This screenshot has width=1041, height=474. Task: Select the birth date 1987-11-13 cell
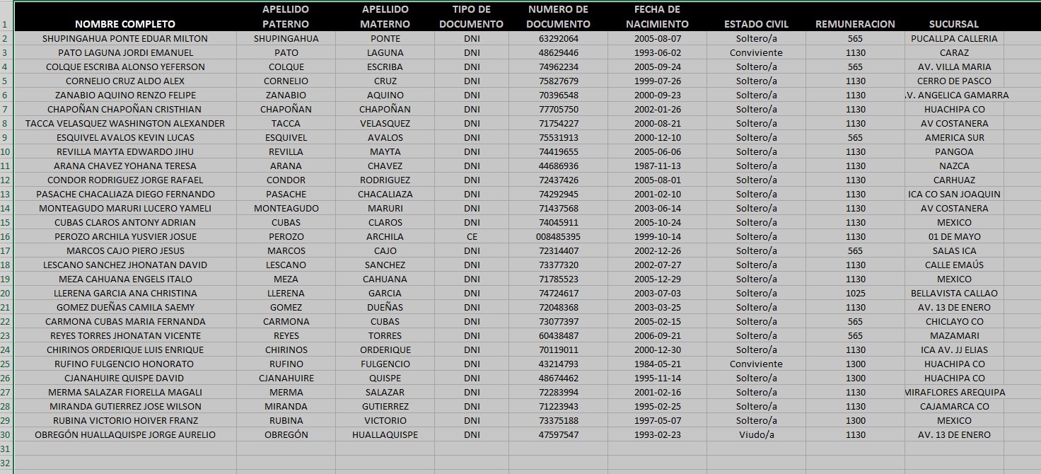(x=657, y=166)
